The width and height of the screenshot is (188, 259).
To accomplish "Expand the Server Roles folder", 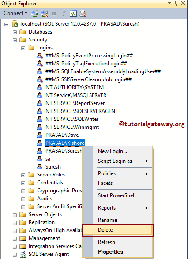I will pos(23,175).
